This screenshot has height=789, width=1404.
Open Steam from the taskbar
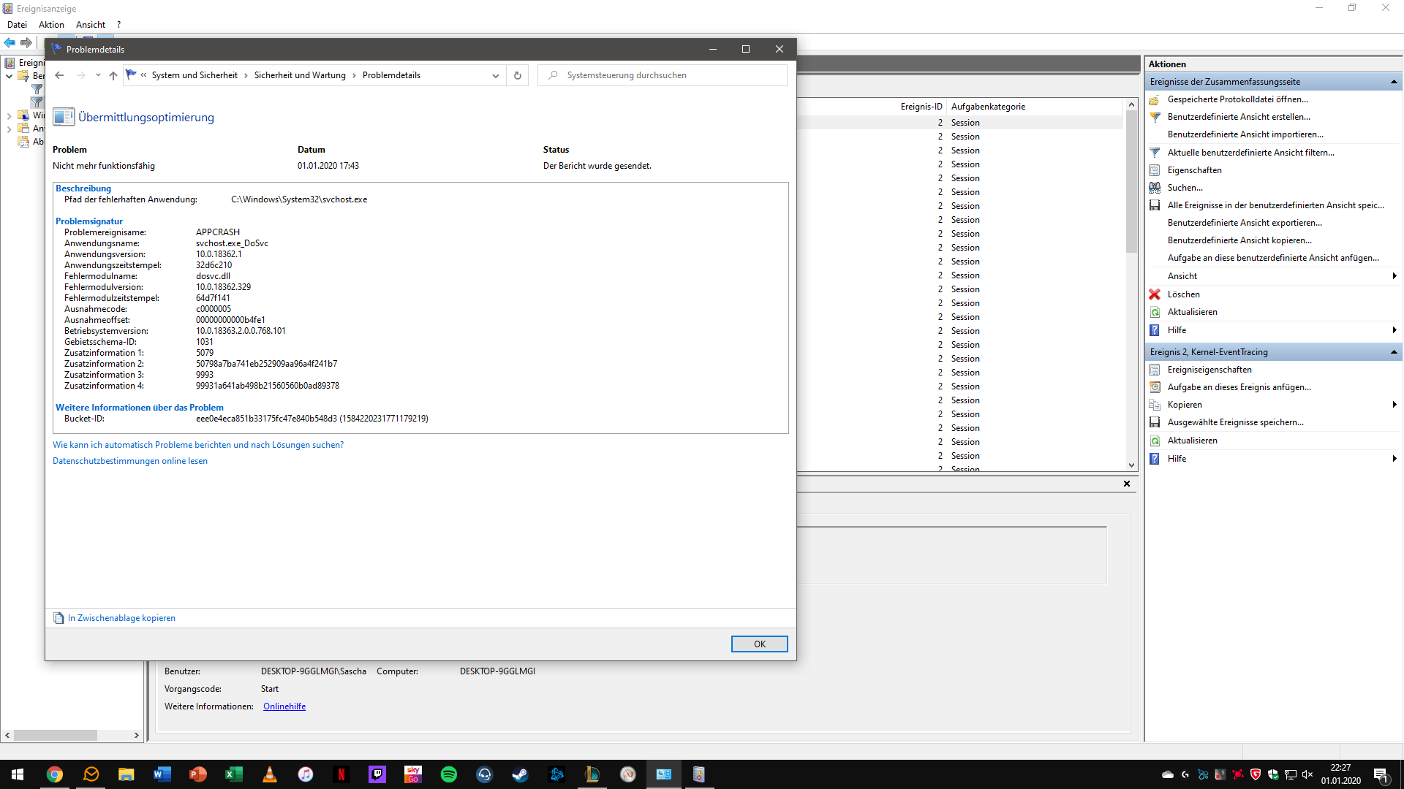(520, 774)
